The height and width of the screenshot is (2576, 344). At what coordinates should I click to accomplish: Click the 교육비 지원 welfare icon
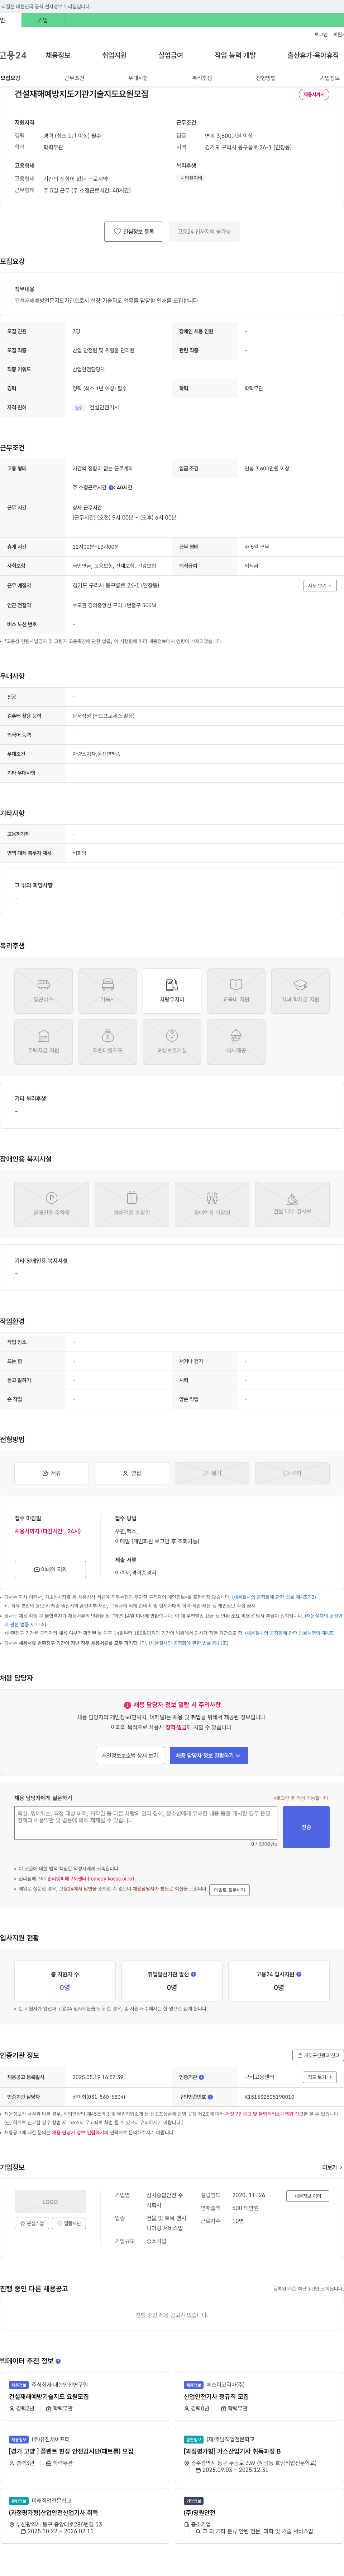pos(236,991)
